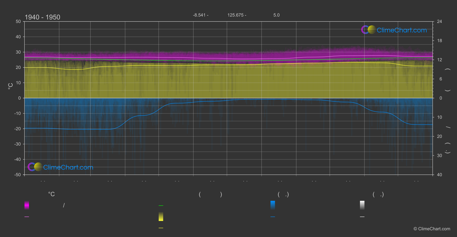This screenshot has height=237, width=457.
Task: Click the white line legend marker
Action: (362, 217)
